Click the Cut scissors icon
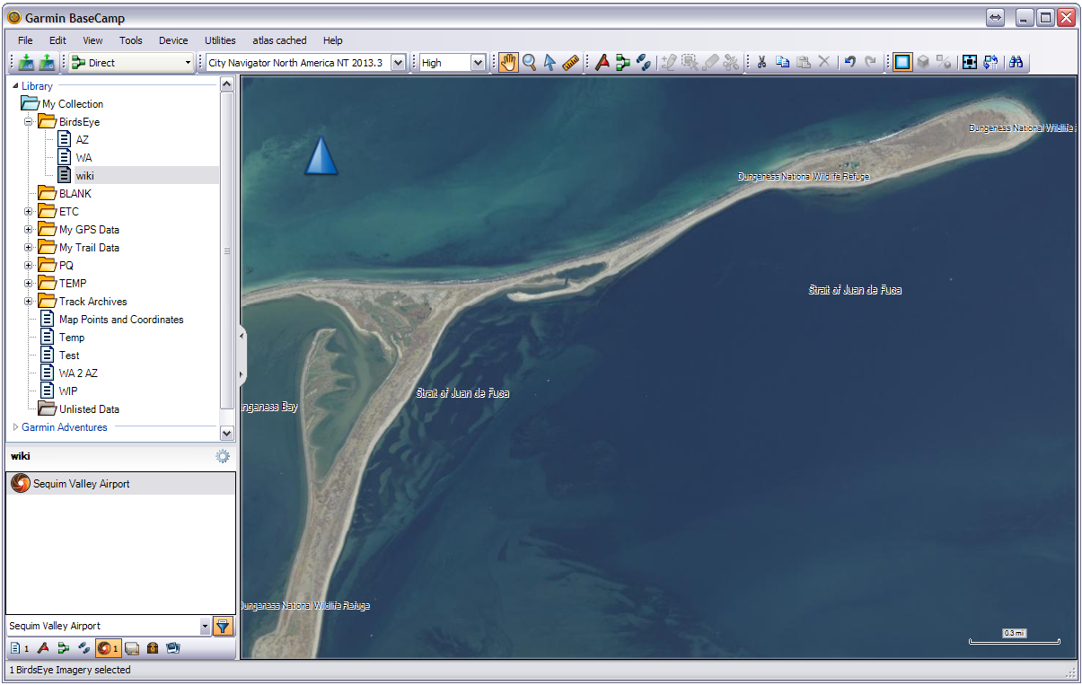1082x685 pixels. tap(761, 63)
